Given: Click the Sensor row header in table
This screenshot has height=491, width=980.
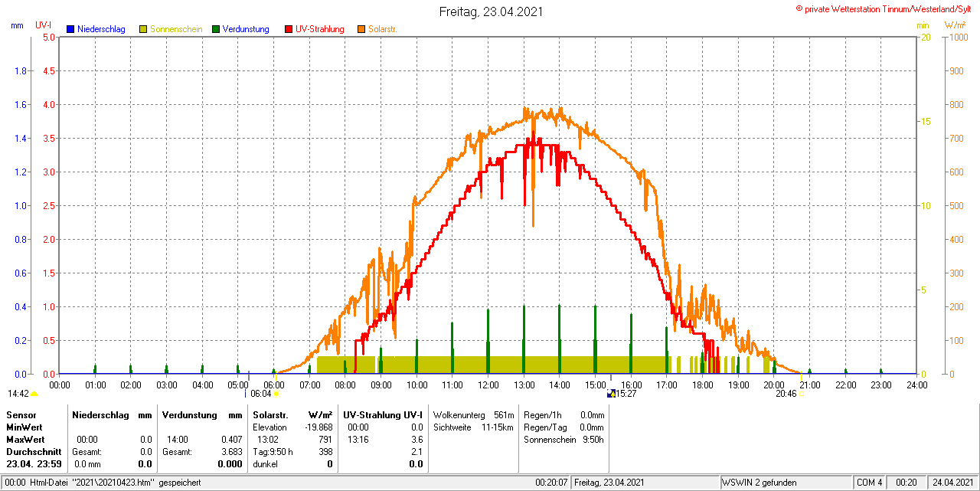Looking at the screenshot, I should click(x=21, y=414).
